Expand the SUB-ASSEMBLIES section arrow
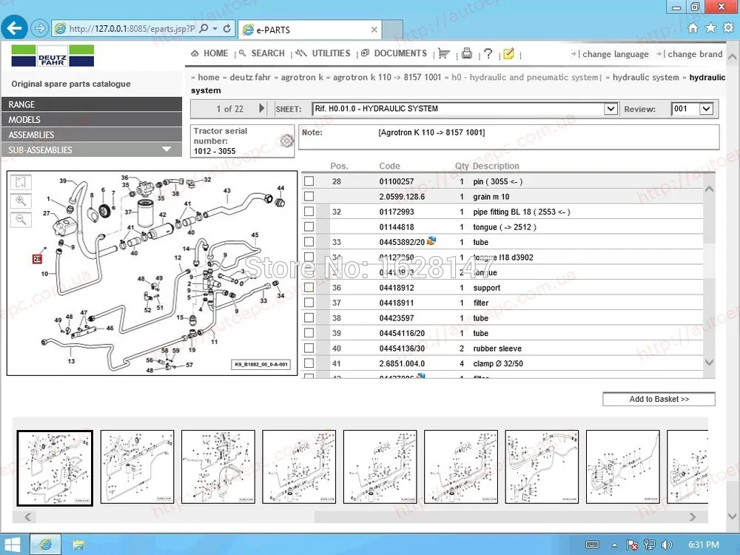Image resolution: width=740 pixels, height=555 pixels. [166, 149]
